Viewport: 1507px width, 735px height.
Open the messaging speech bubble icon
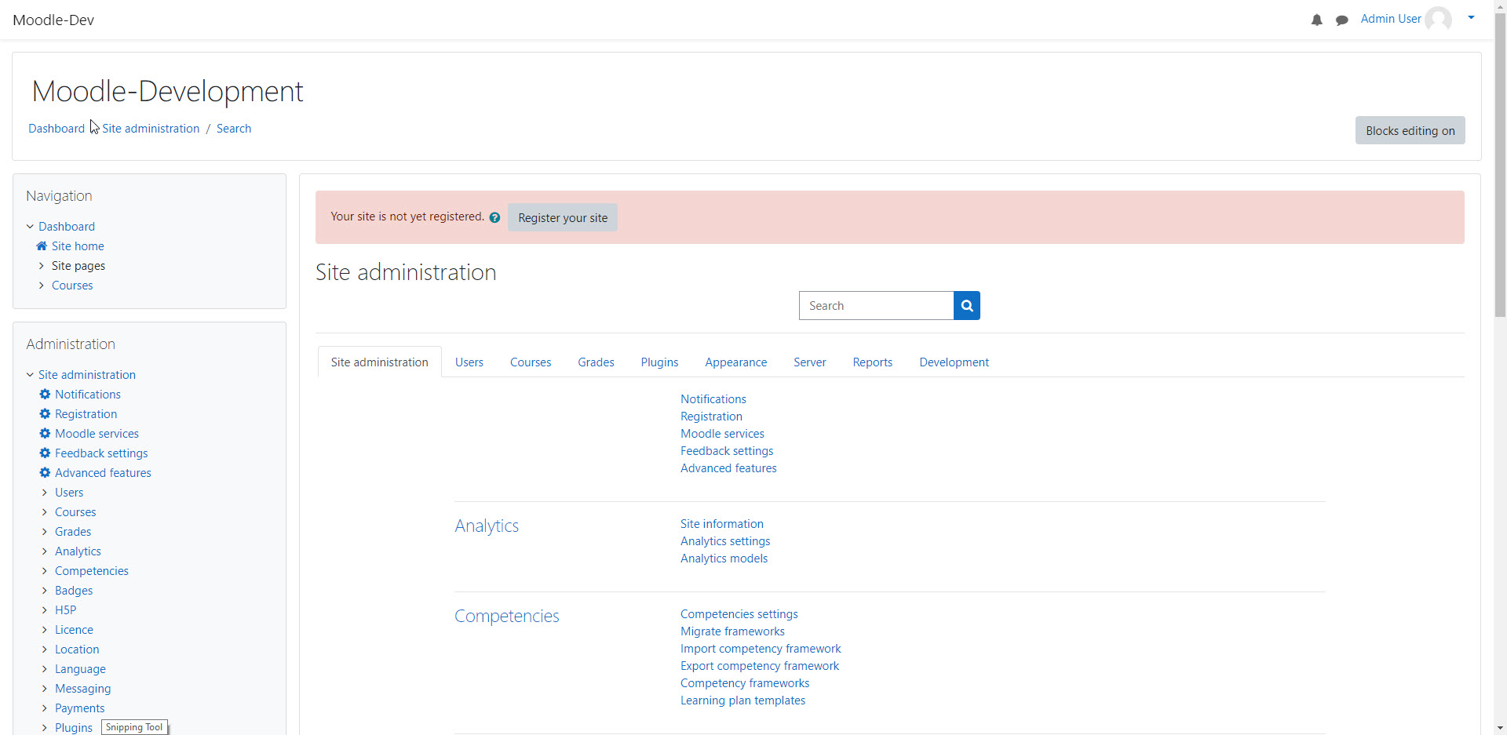coord(1342,20)
